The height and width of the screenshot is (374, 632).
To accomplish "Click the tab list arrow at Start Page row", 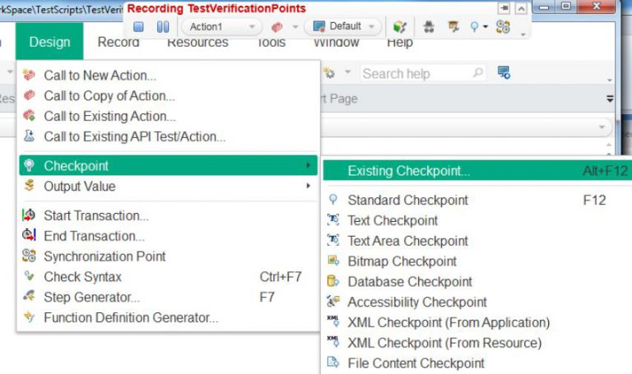I will pyautogui.click(x=610, y=99).
